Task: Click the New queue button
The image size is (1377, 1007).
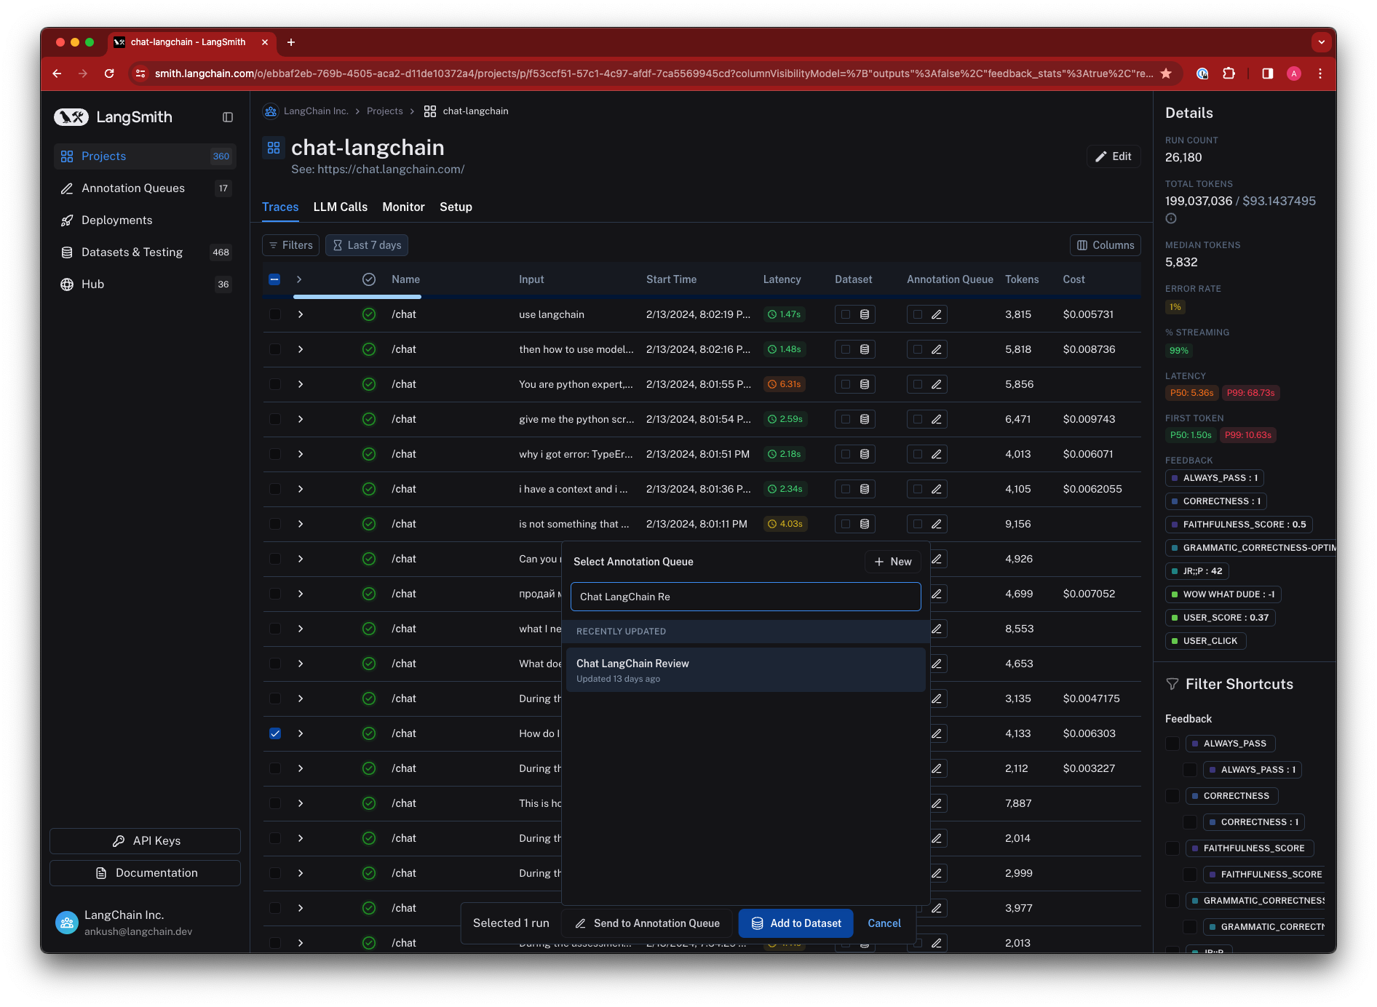Action: click(893, 562)
